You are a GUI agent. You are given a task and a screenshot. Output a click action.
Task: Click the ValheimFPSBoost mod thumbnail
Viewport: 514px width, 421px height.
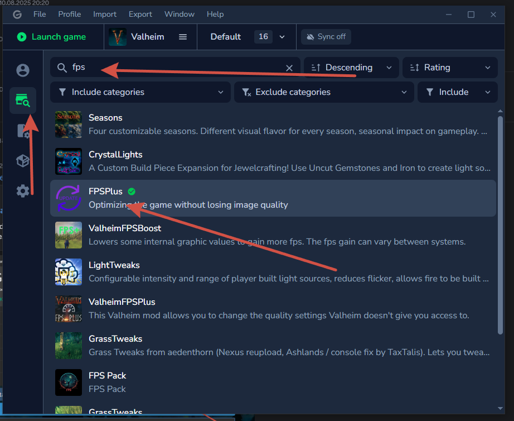point(69,235)
